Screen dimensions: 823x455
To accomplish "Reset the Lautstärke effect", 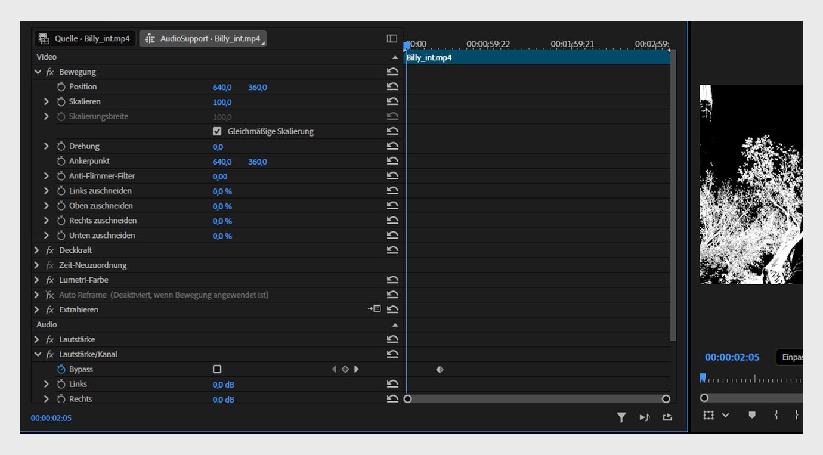I will click(x=392, y=339).
